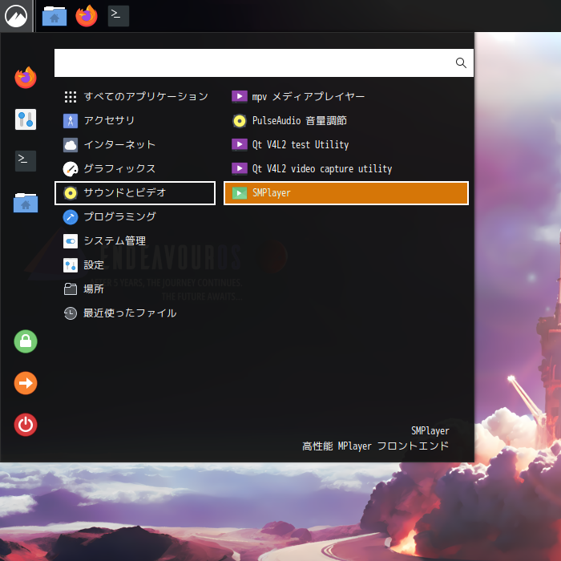Launch mpv メディアプレイヤー
This screenshot has height=561, width=561.
pyautogui.click(x=346, y=97)
